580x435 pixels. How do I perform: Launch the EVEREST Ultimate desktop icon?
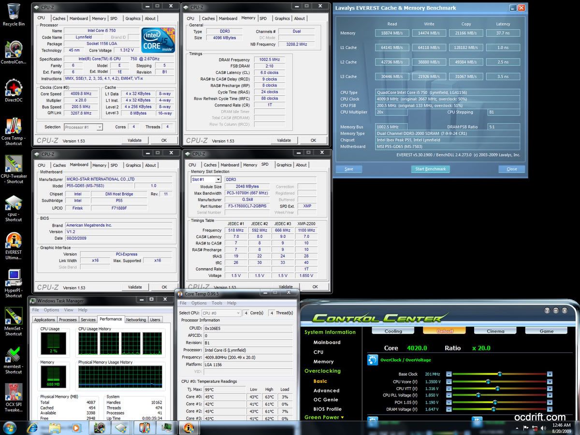coord(14,241)
